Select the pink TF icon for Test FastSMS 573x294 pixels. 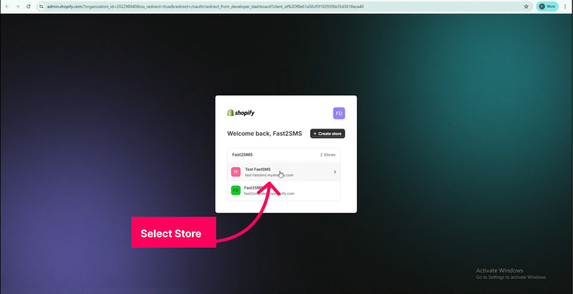tap(236, 171)
